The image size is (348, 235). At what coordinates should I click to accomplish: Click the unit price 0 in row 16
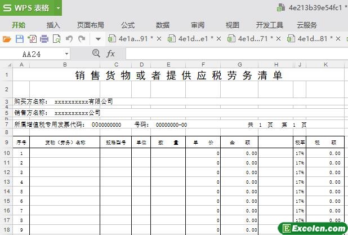click(x=218, y=211)
